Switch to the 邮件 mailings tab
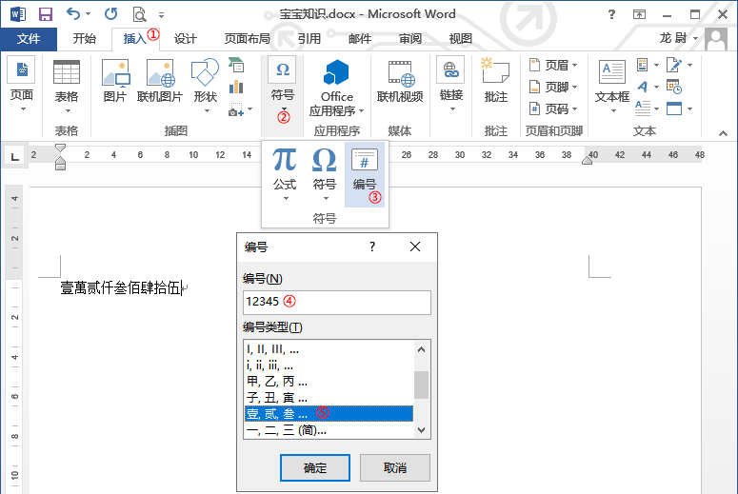 [360, 39]
